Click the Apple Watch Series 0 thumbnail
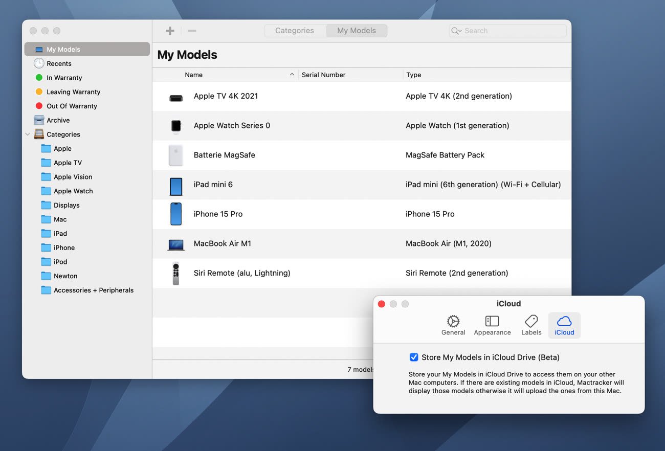The width and height of the screenshot is (665, 451). (176, 126)
